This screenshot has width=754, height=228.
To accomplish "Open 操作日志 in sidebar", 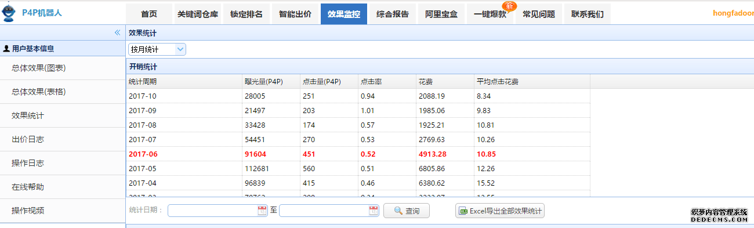I will pyautogui.click(x=63, y=163).
